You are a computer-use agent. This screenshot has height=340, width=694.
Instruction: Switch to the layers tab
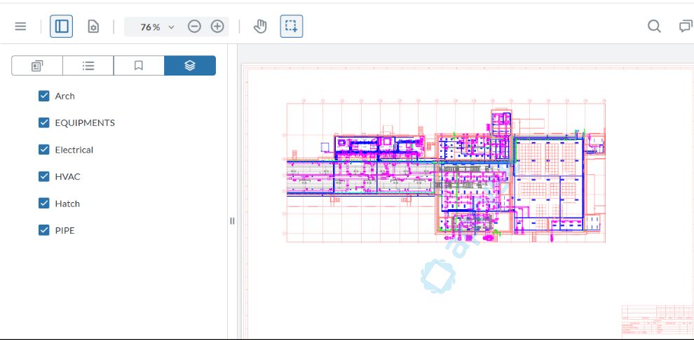[190, 66]
